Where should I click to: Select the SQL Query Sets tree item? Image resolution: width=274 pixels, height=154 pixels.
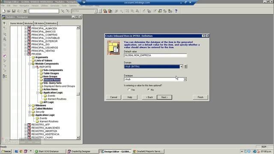click(x=52, y=83)
